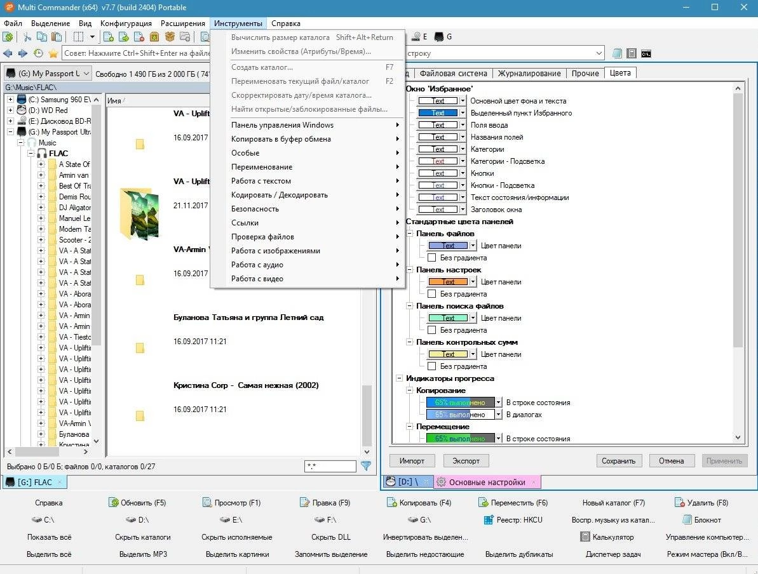Image resolution: width=758 pixels, height=574 pixels.
Task: Click the pack archive box icon
Action: coord(154,37)
